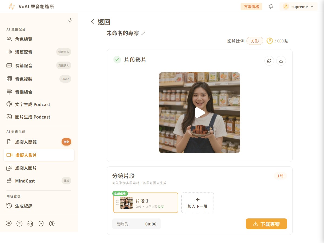Click the help question mark icon
The width and height of the screenshot is (324, 243).
[x=19, y=224]
